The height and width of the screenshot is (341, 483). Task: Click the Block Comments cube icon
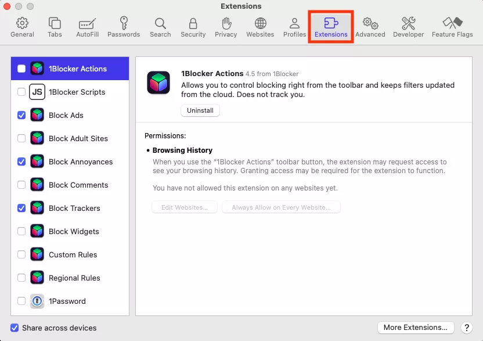click(37, 185)
